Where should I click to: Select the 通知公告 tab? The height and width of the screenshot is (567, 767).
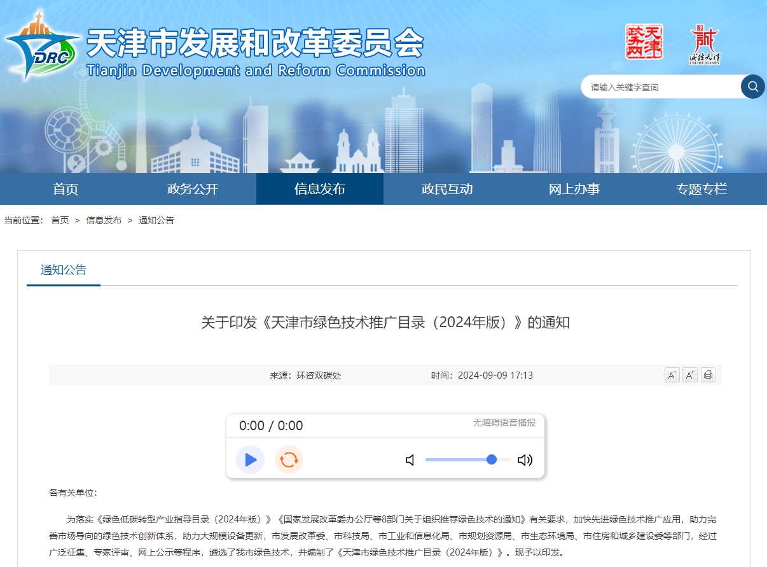pyautogui.click(x=64, y=270)
